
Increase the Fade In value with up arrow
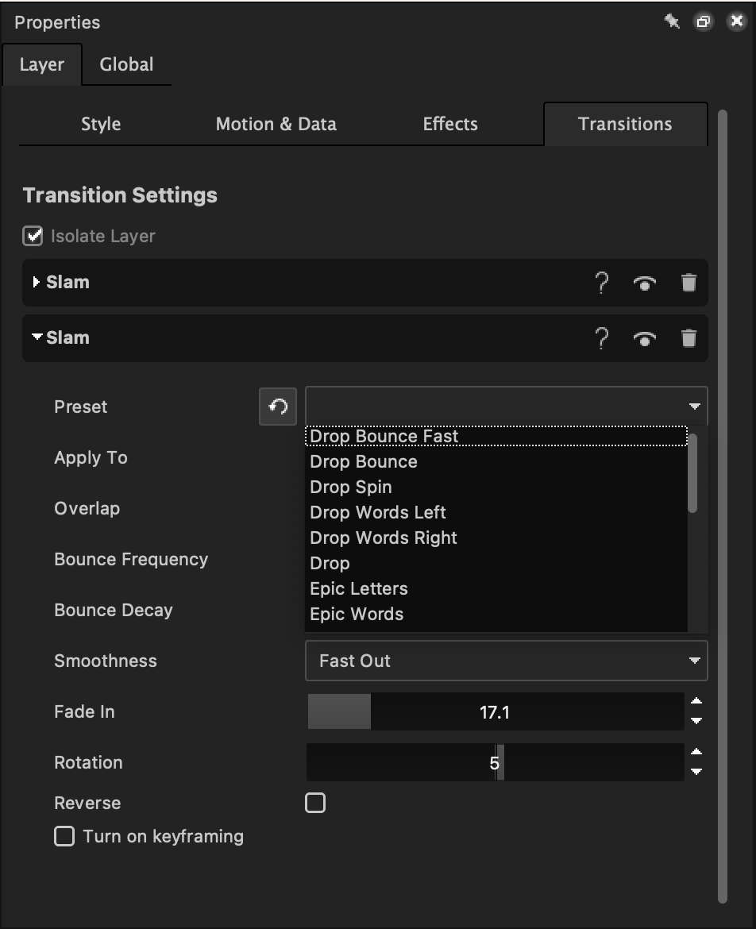coord(696,701)
